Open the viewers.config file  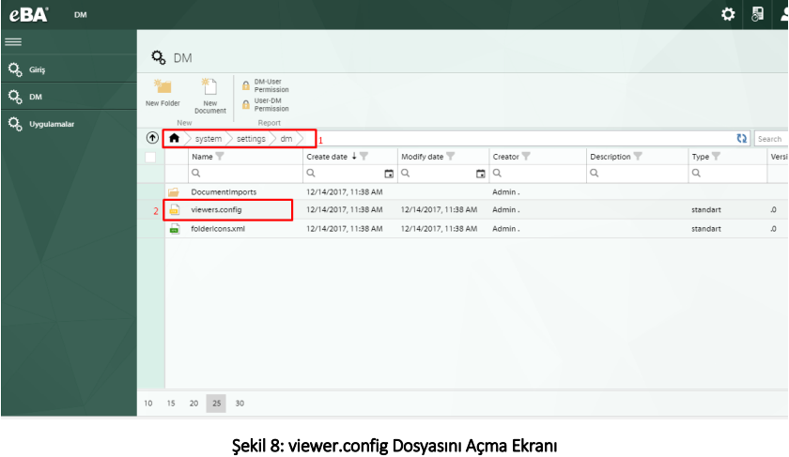tap(216, 209)
